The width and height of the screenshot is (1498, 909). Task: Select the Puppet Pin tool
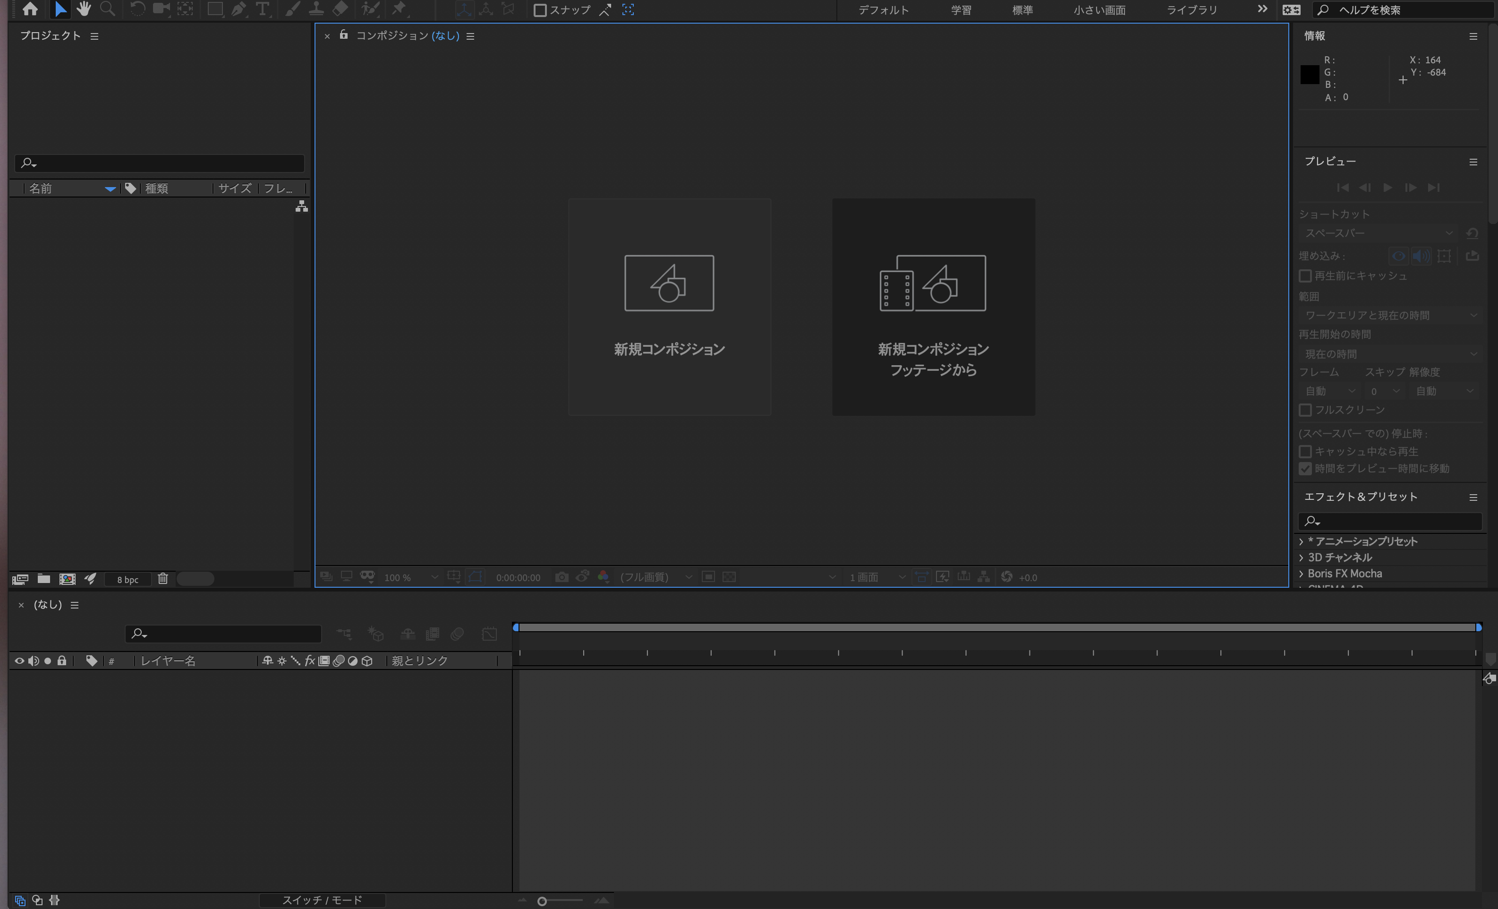coord(399,9)
